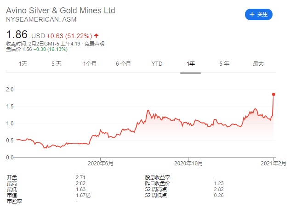This screenshot has height=209, width=290.
Task: Select the 1个月 chart range tab
Action: point(90,64)
